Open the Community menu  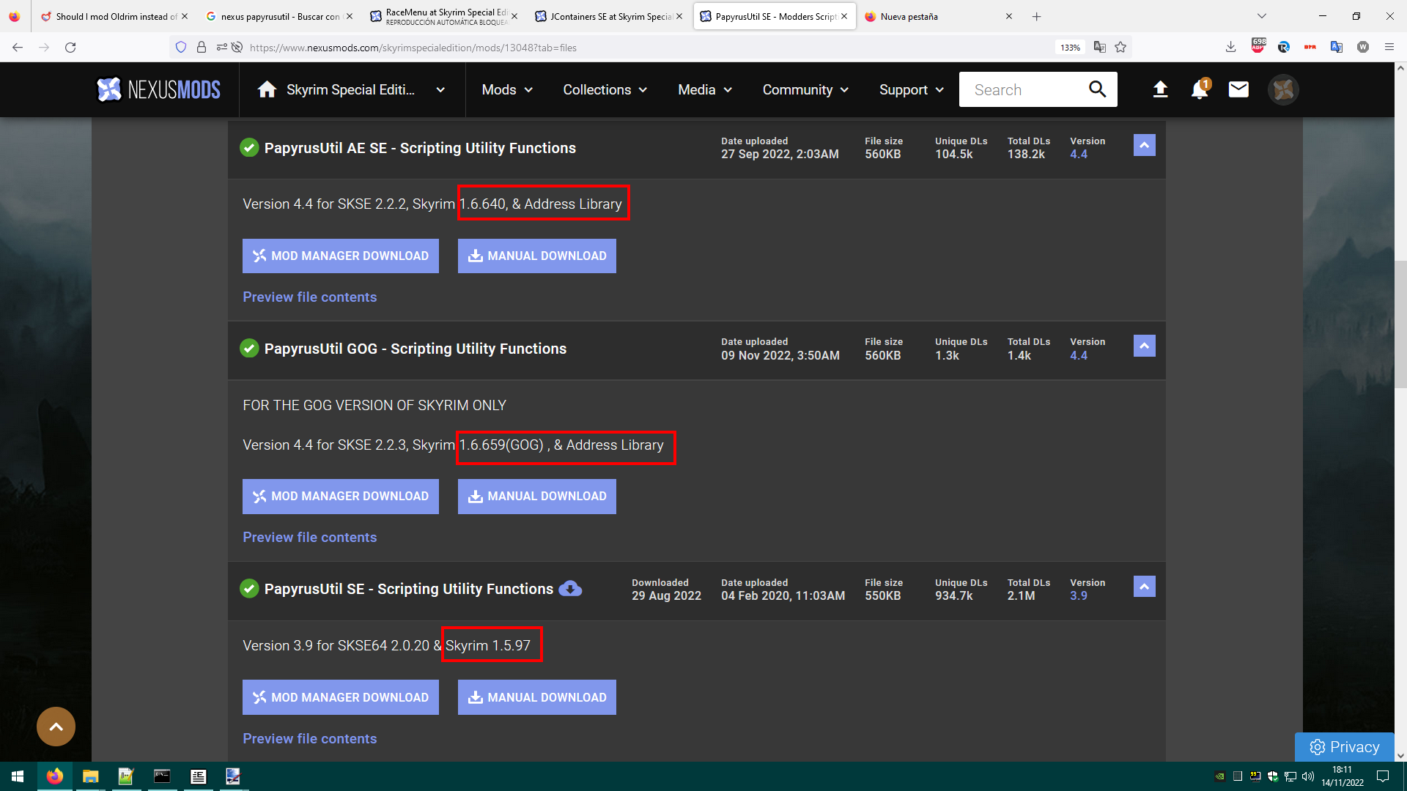point(805,89)
